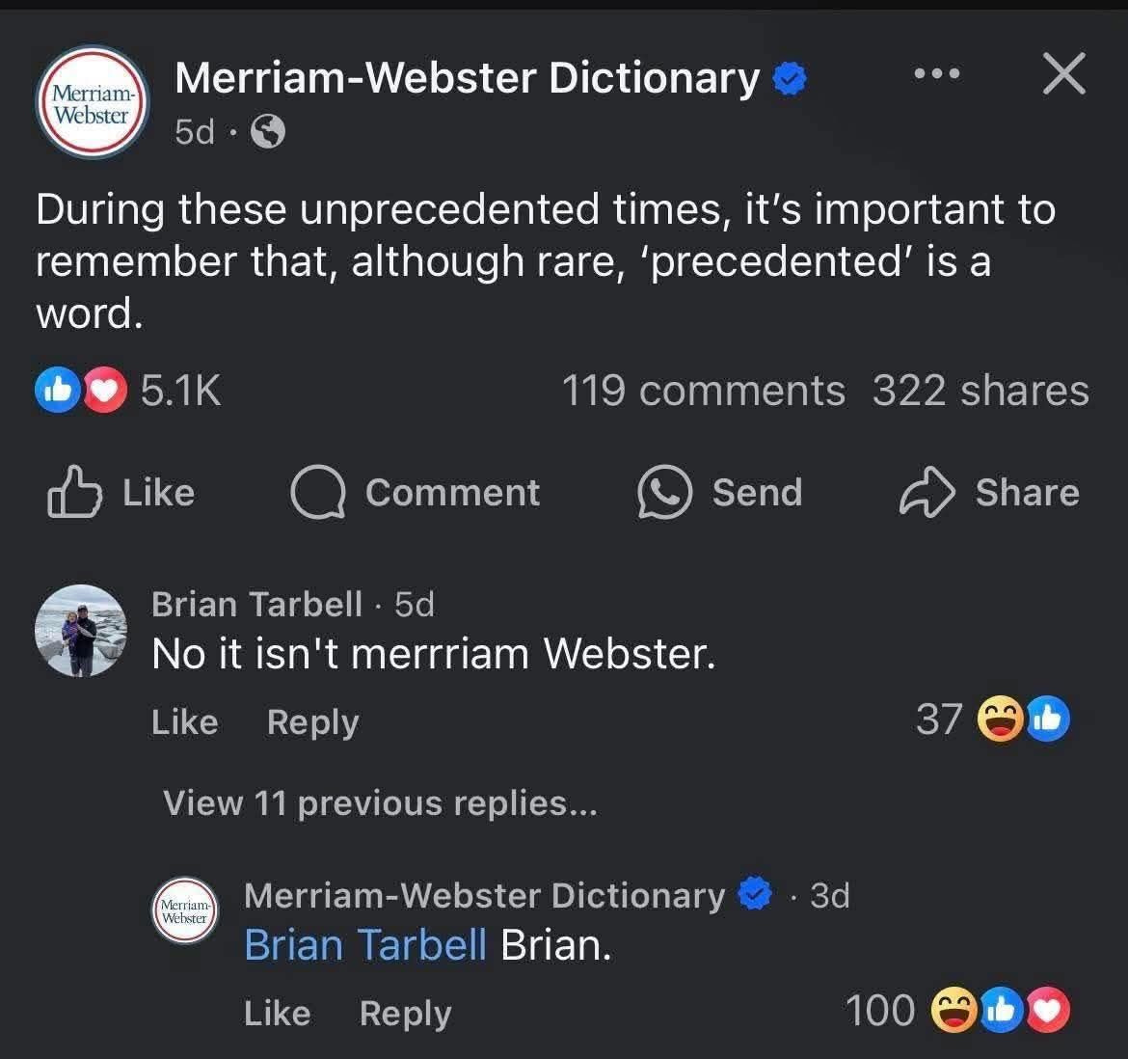Viewport: 1128px width, 1059px height.
Task: Open the Merriam-Webster page profile logo
Action: (93, 102)
